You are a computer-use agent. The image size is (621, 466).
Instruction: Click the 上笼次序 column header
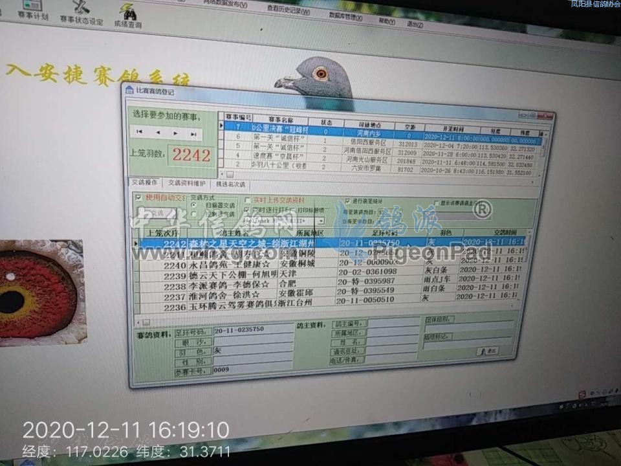162,232
